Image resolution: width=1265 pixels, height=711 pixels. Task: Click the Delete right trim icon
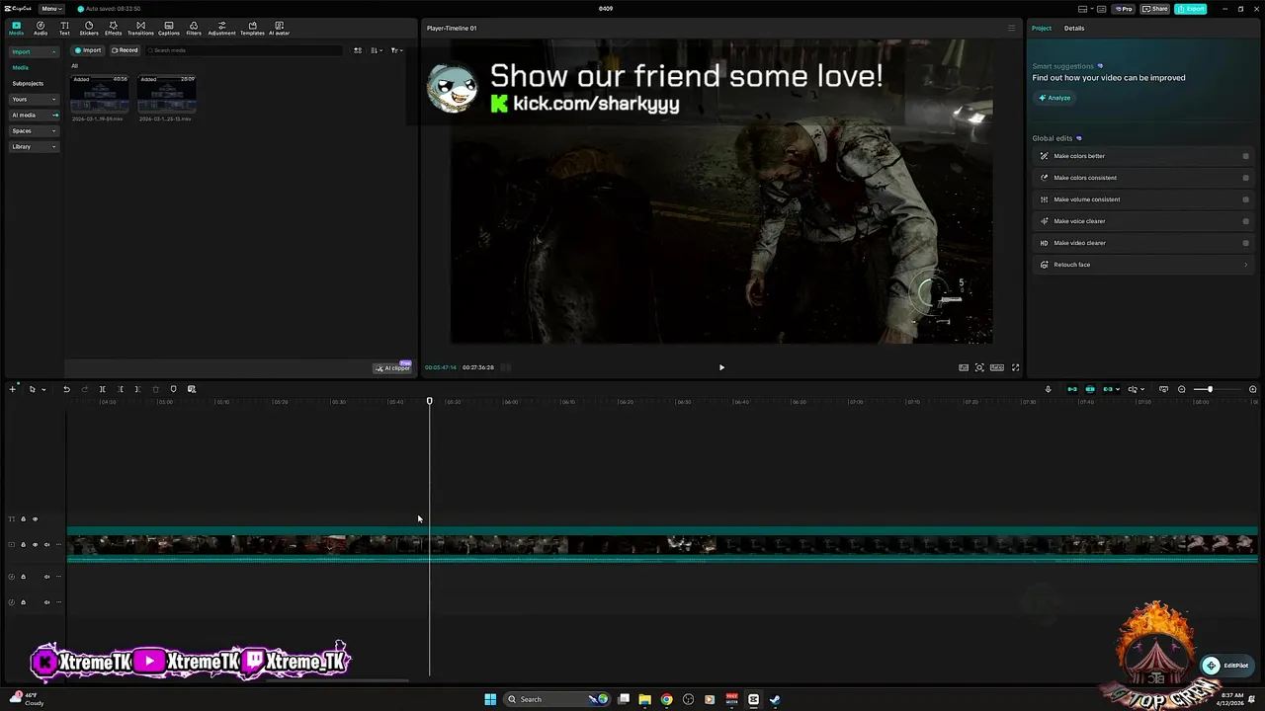click(x=137, y=389)
